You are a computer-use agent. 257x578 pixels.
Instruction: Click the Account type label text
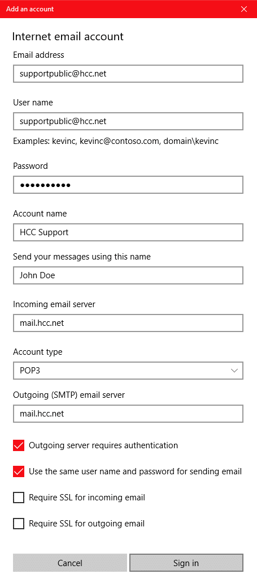tap(37, 352)
